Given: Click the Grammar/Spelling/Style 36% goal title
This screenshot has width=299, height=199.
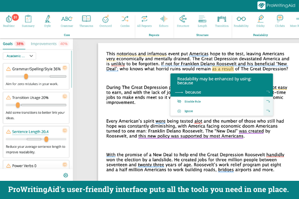Looking at the screenshot, I should click(36, 69).
